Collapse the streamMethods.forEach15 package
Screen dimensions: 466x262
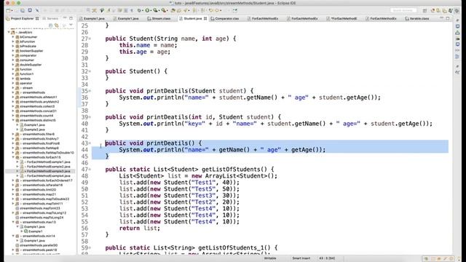13,157
